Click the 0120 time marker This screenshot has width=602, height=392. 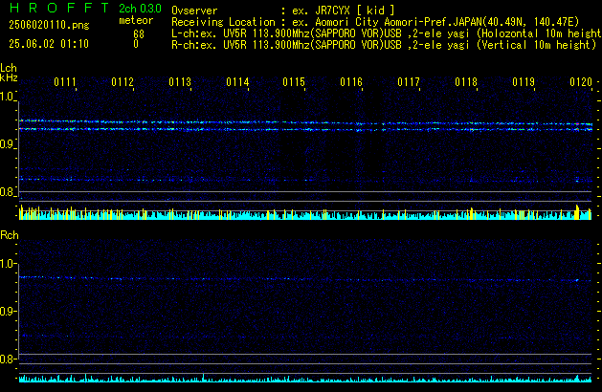coord(581,82)
